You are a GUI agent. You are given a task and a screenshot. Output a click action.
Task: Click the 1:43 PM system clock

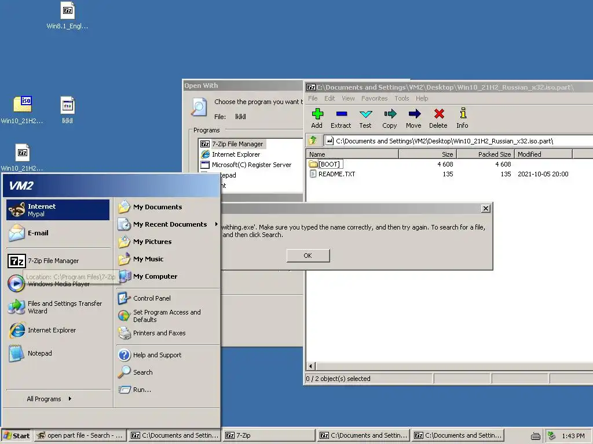click(x=573, y=436)
